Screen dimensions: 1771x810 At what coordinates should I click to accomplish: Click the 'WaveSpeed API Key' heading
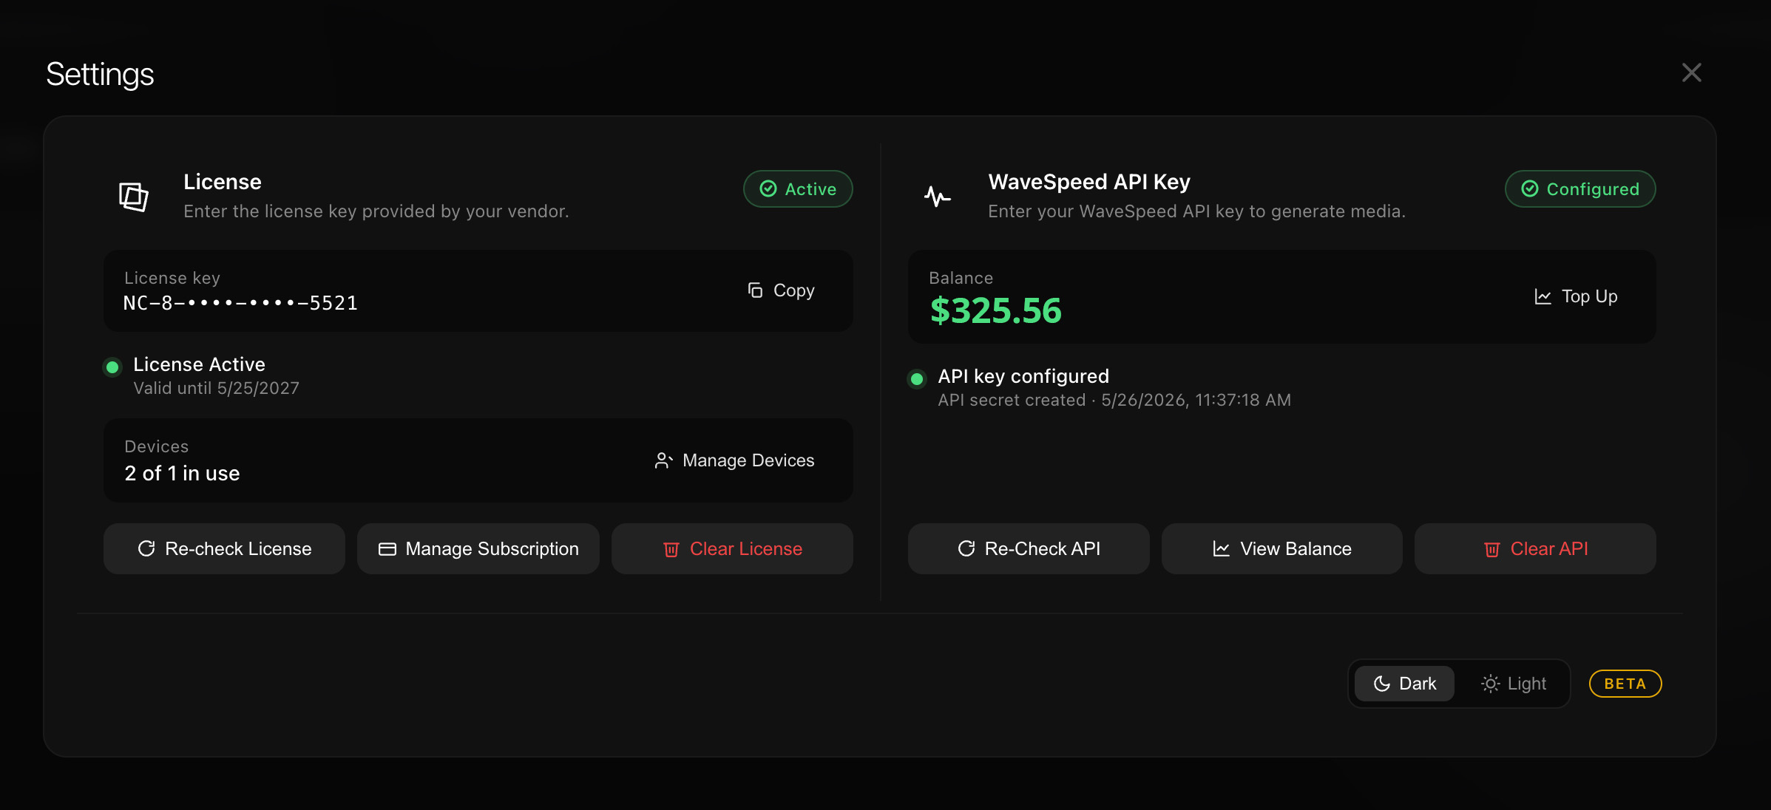click(x=1089, y=182)
